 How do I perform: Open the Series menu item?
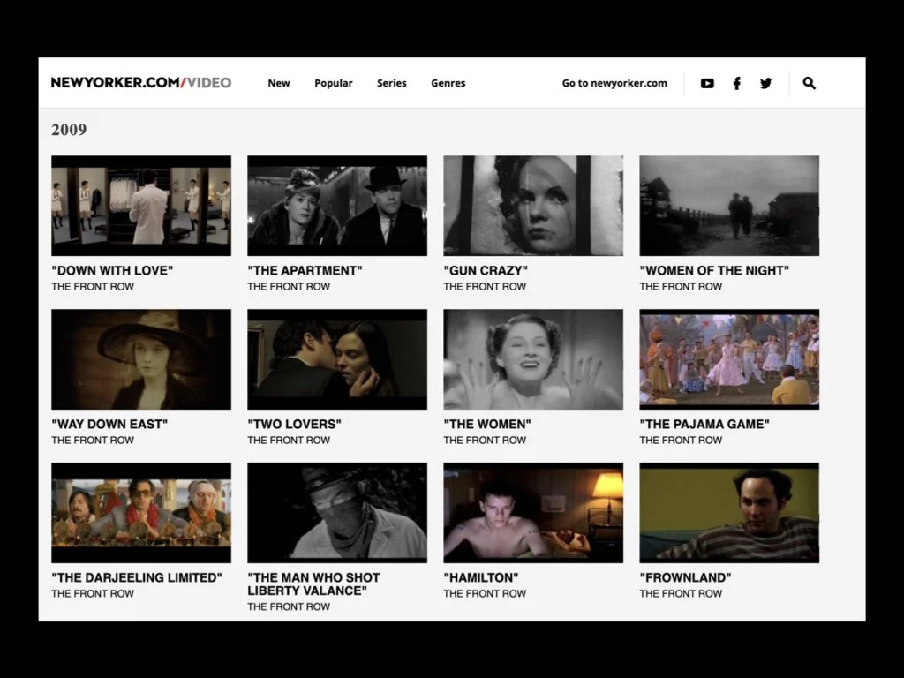pos(391,83)
